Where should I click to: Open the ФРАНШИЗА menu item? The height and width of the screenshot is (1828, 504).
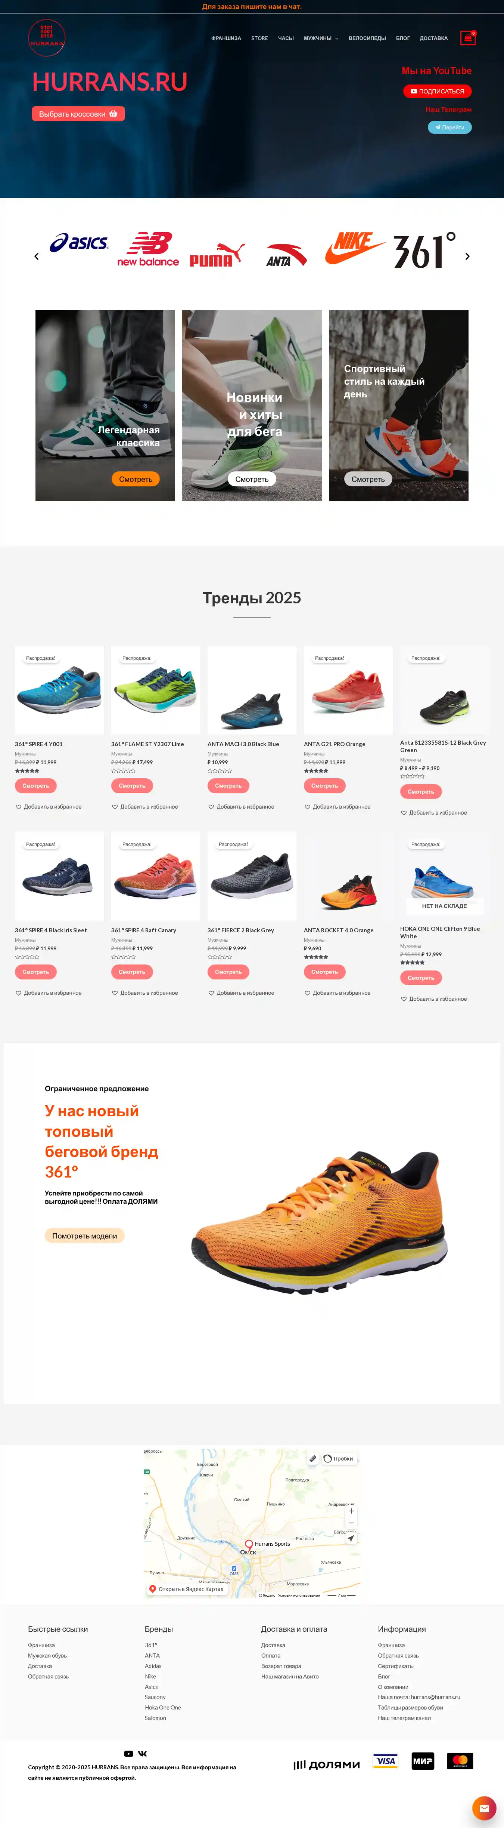pos(226,39)
